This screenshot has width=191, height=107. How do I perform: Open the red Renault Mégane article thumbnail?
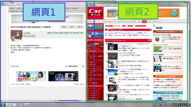[x=113, y=88]
